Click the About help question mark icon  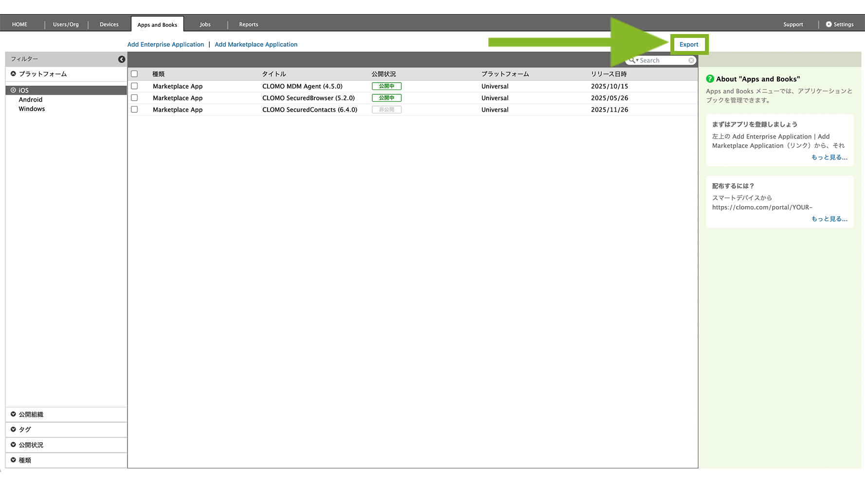click(710, 79)
